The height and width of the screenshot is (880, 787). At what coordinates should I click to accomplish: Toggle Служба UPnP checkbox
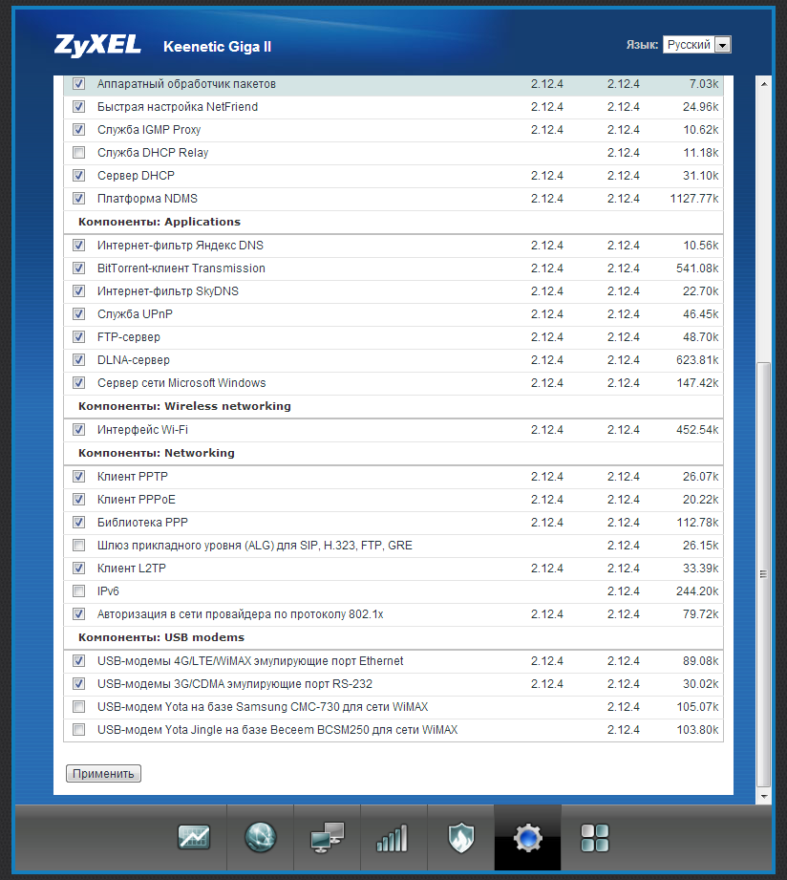click(79, 314)
